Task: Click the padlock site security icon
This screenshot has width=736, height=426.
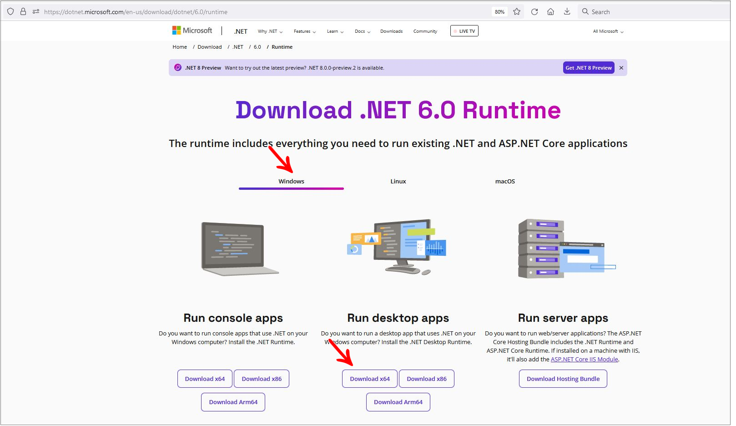Action: click(23, 12)
